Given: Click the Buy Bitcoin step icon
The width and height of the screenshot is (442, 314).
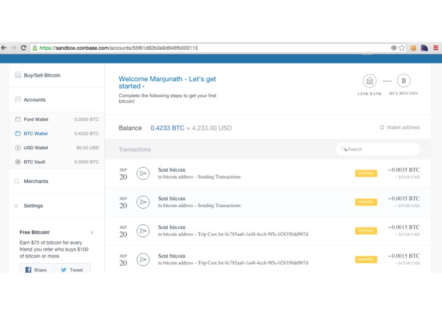Looking at the screenshot, I should pyautogui.click(x=404, y=81).
